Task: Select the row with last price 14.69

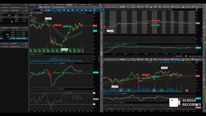Action: point(14,19)
